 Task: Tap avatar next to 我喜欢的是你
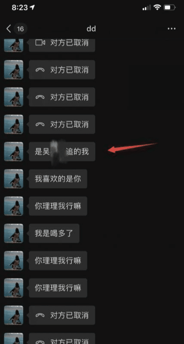14,179
